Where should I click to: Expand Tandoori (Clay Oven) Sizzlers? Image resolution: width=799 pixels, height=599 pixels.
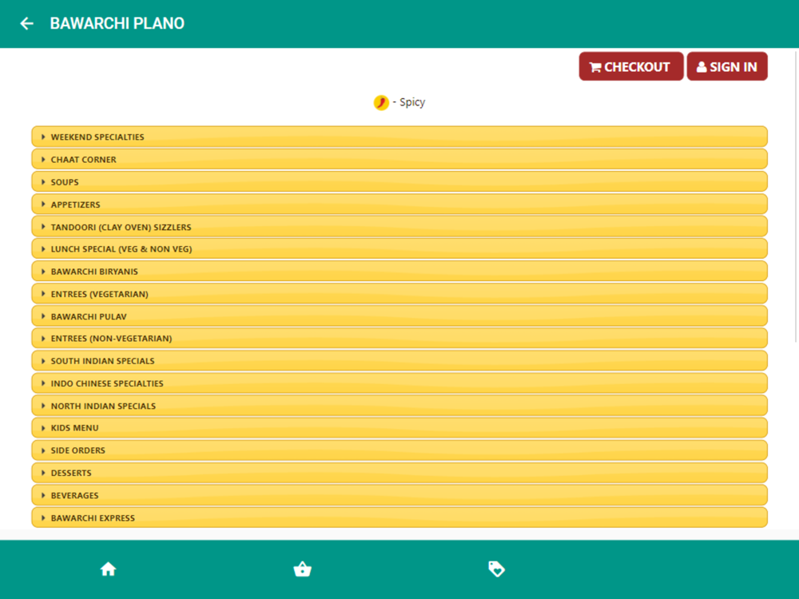[x=399, y=226]
